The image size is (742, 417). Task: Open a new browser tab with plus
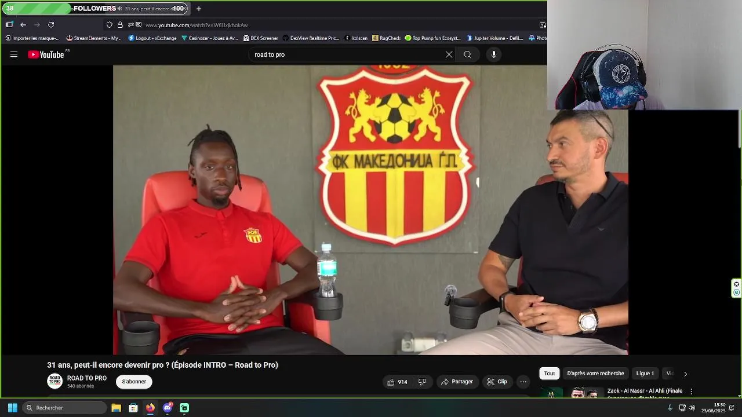coord(199,9)
